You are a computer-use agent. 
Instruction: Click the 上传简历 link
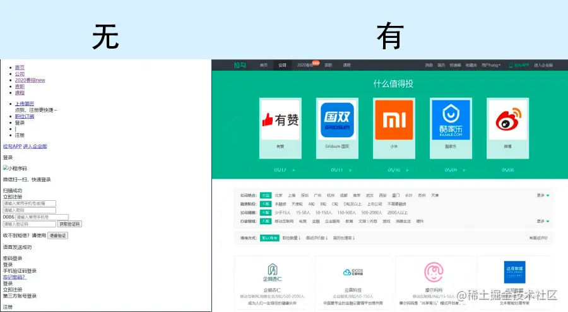(24, 104)
